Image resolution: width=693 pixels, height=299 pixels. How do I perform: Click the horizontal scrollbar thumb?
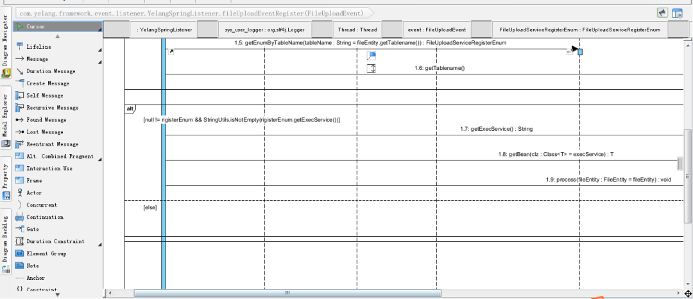[x=287, y=293]
